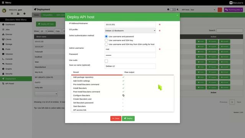The height and width of the screenshot is (138, 245).
Task: Select Use username and password radio
Action: click(x=106, y=36)
